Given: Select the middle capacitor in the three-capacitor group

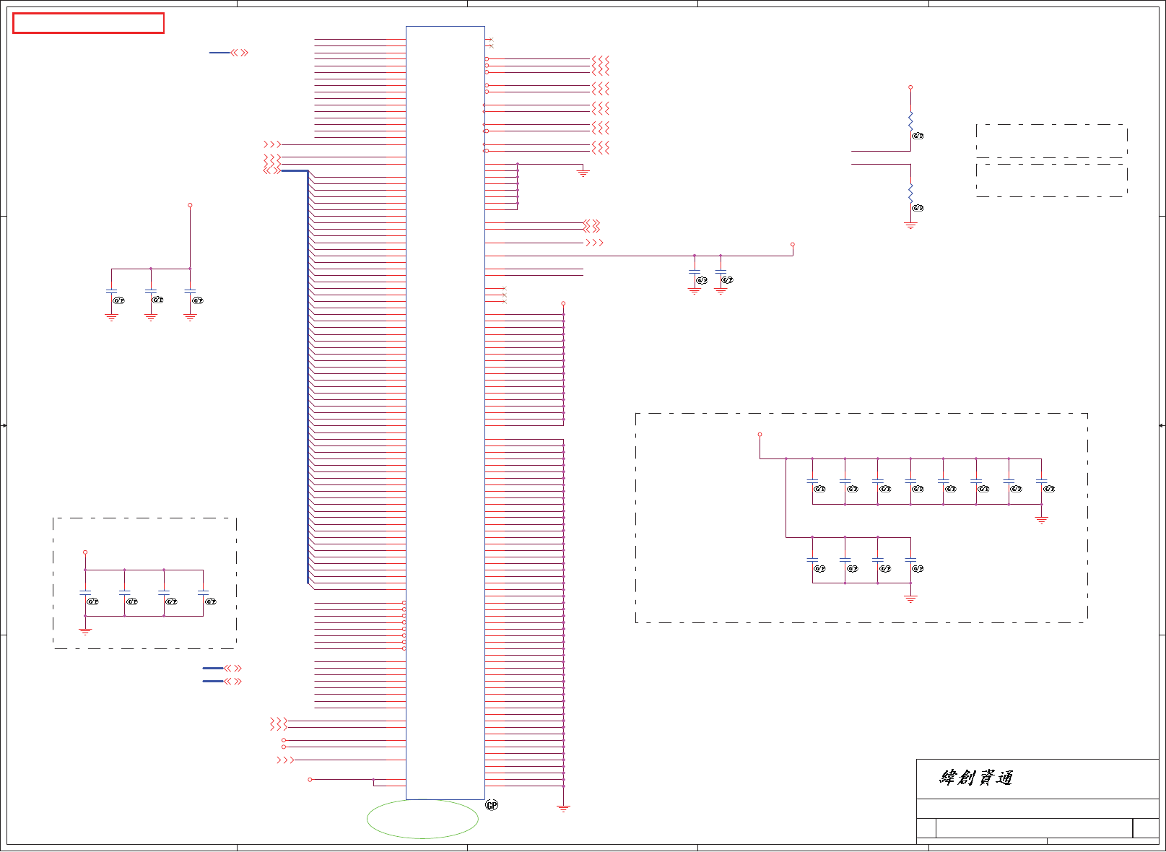Looking at the screenshot, I should 151,292.
